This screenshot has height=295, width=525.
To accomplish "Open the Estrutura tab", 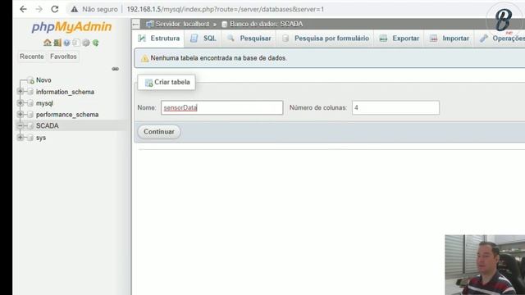I will pos(159,39).
